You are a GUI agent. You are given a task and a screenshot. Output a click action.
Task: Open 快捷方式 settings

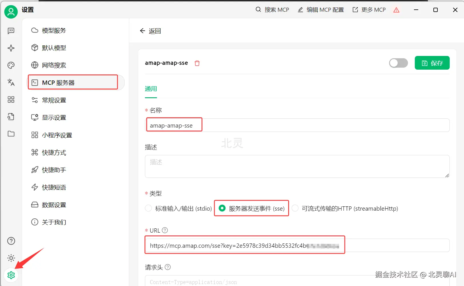point(76,152)
